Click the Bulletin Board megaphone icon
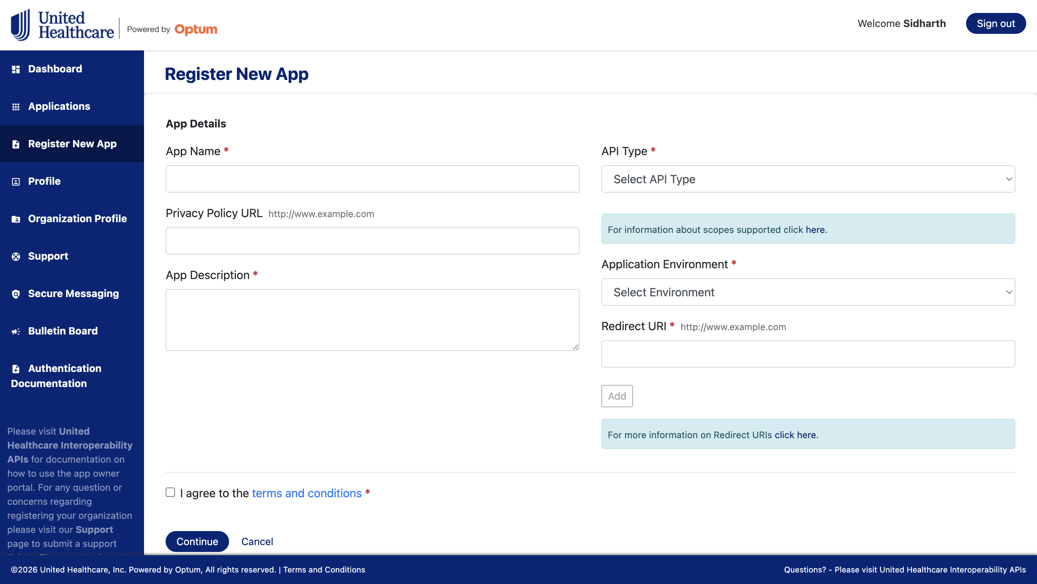 point(16,331)
